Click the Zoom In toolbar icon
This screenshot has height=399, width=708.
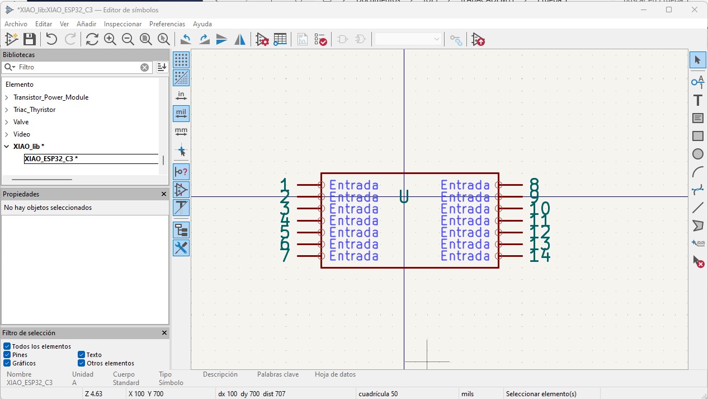110,39
